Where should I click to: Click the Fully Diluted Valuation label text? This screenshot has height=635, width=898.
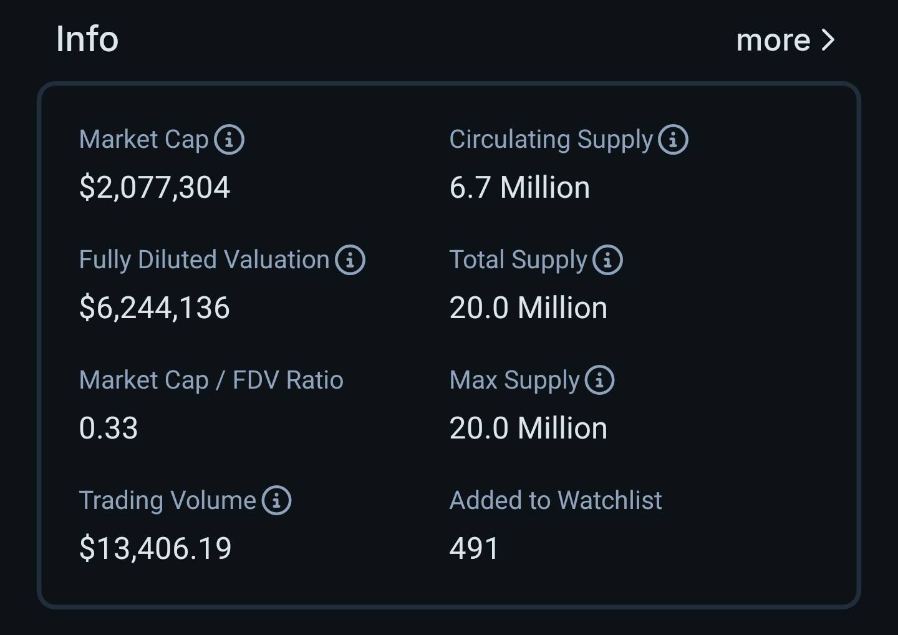click(204, 259)
